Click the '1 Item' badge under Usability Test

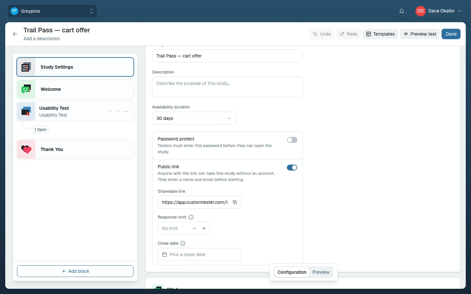pyautogui.click(x=40, y=130)
